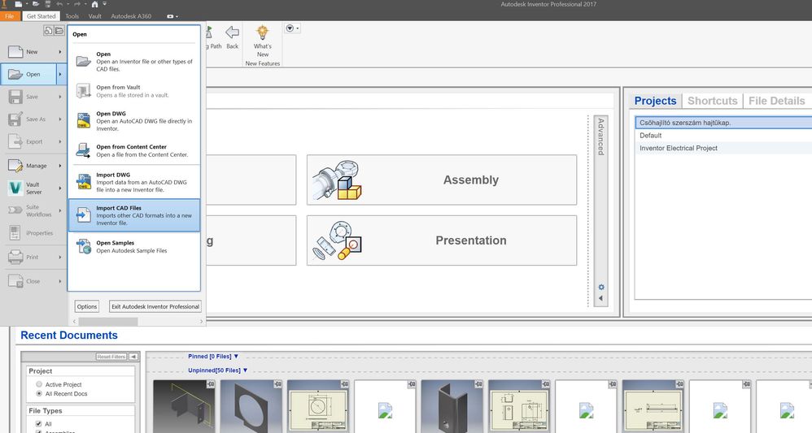Click the Export icon in application menu
Screen dimensions: 812x433
[x=15, y=141]
